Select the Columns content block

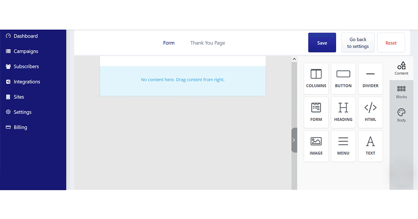316,79
